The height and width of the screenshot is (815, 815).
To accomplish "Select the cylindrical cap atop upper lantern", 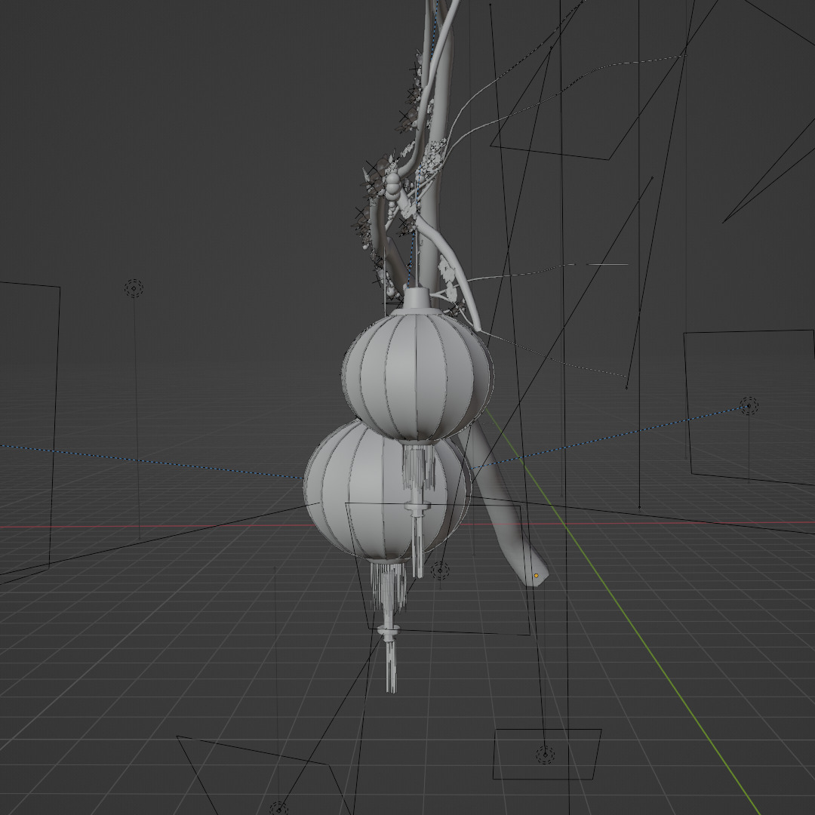I will [417, 299].
